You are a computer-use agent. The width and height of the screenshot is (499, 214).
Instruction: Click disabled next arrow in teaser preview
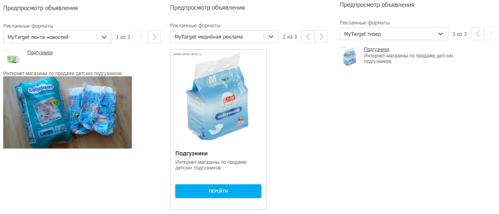491,34
